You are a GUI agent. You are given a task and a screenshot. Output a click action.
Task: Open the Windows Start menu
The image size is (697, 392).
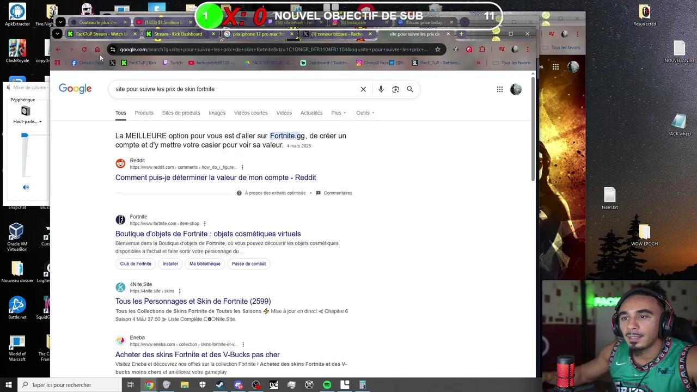click(x=8, y=385)
